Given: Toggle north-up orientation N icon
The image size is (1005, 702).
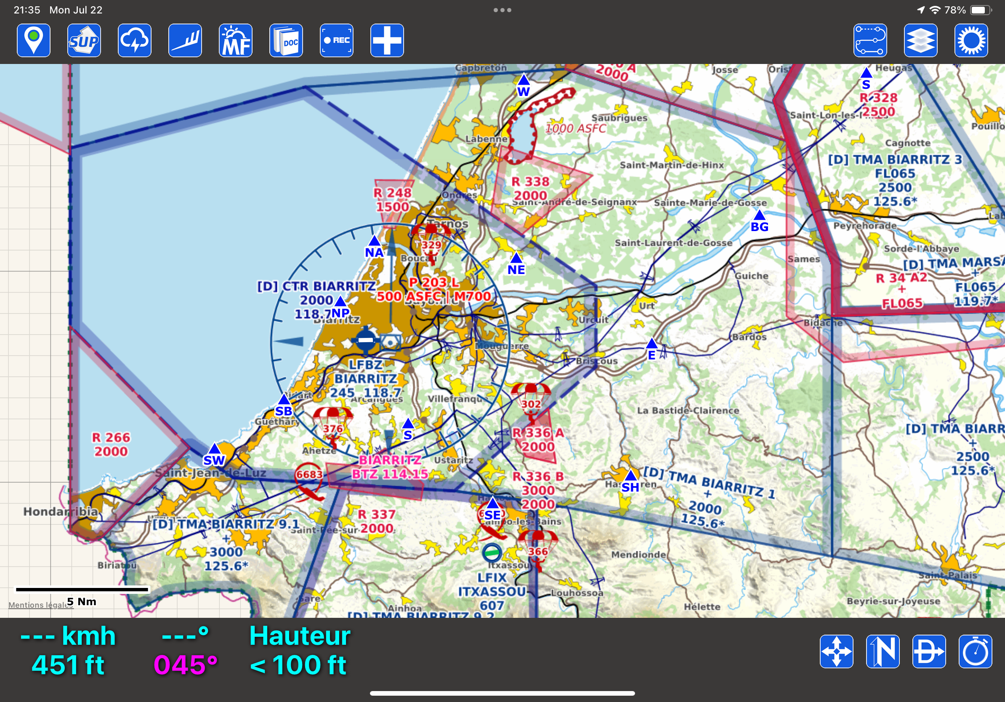Looking at the screenshot, I should (x=883, y=651).
